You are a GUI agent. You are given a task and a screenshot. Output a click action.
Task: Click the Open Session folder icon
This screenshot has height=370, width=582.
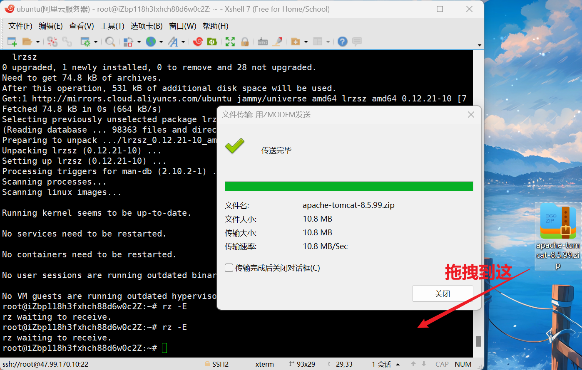pyautogui.click(x=27, y=41)
